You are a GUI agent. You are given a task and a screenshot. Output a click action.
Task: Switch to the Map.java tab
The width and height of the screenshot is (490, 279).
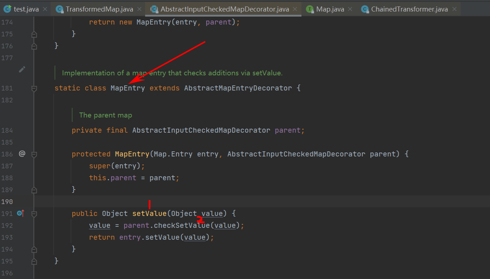tap(330, 9)
